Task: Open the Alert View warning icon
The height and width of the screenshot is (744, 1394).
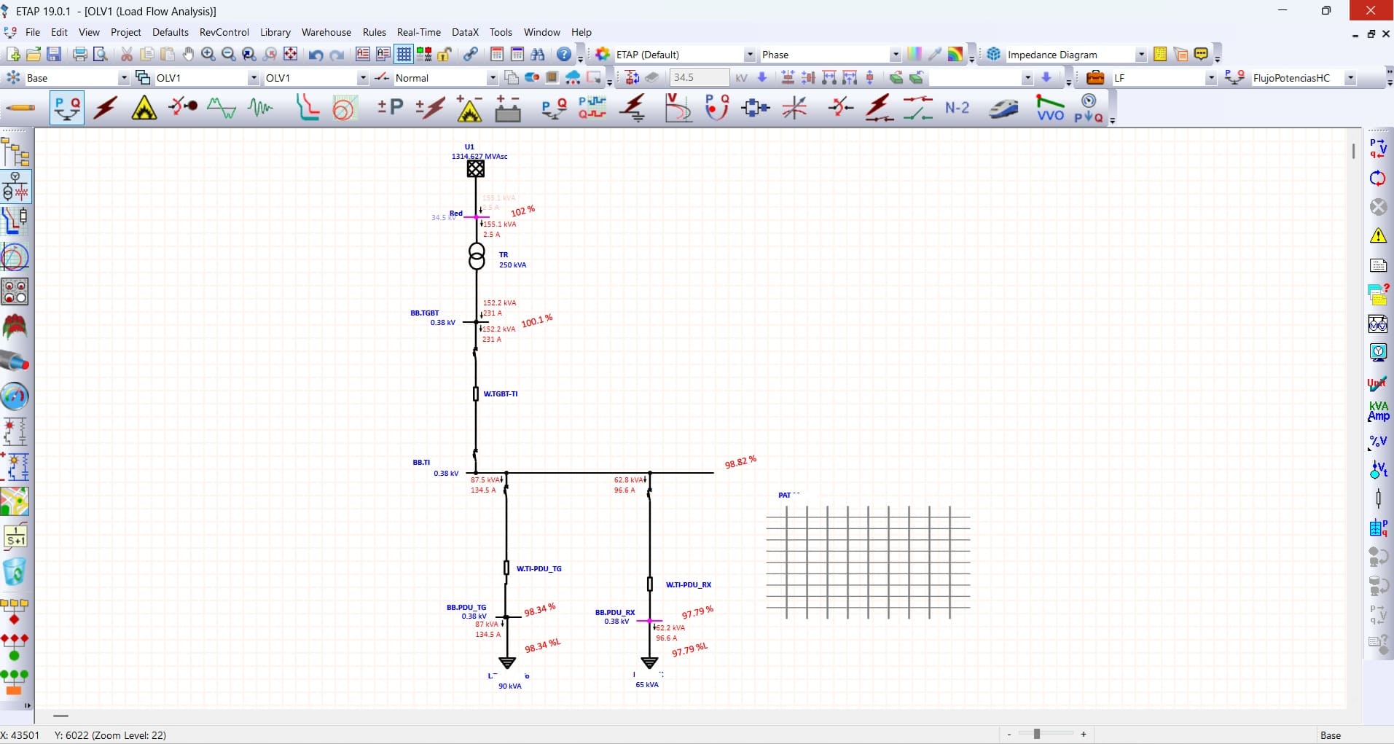Action: pyautogui.click(x=1378, y=236)
